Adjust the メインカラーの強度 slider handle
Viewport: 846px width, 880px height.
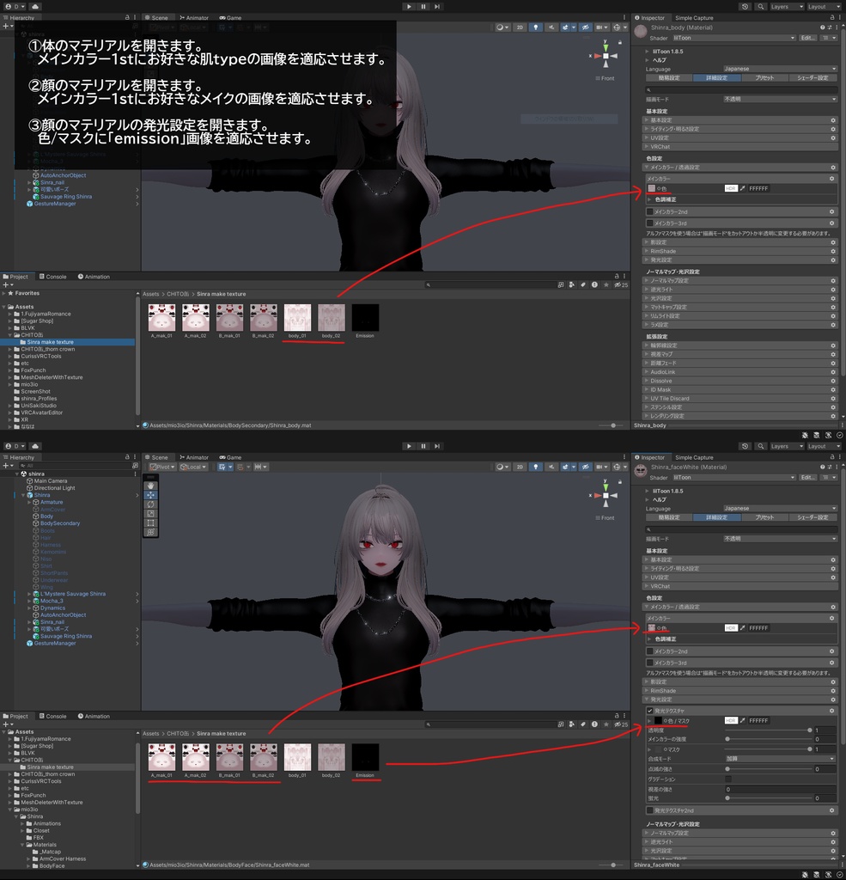(727, 739)
